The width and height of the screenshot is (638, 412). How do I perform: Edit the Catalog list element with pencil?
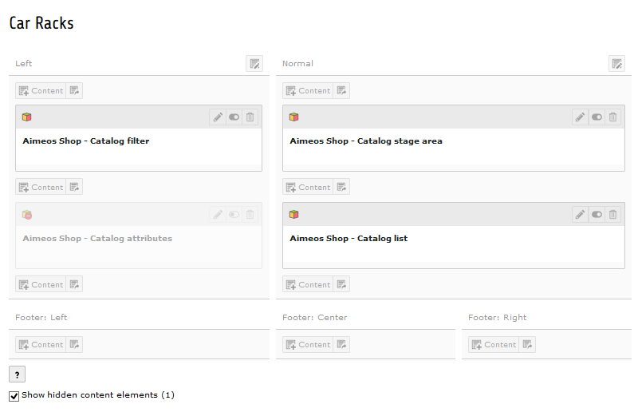(581, 214)
